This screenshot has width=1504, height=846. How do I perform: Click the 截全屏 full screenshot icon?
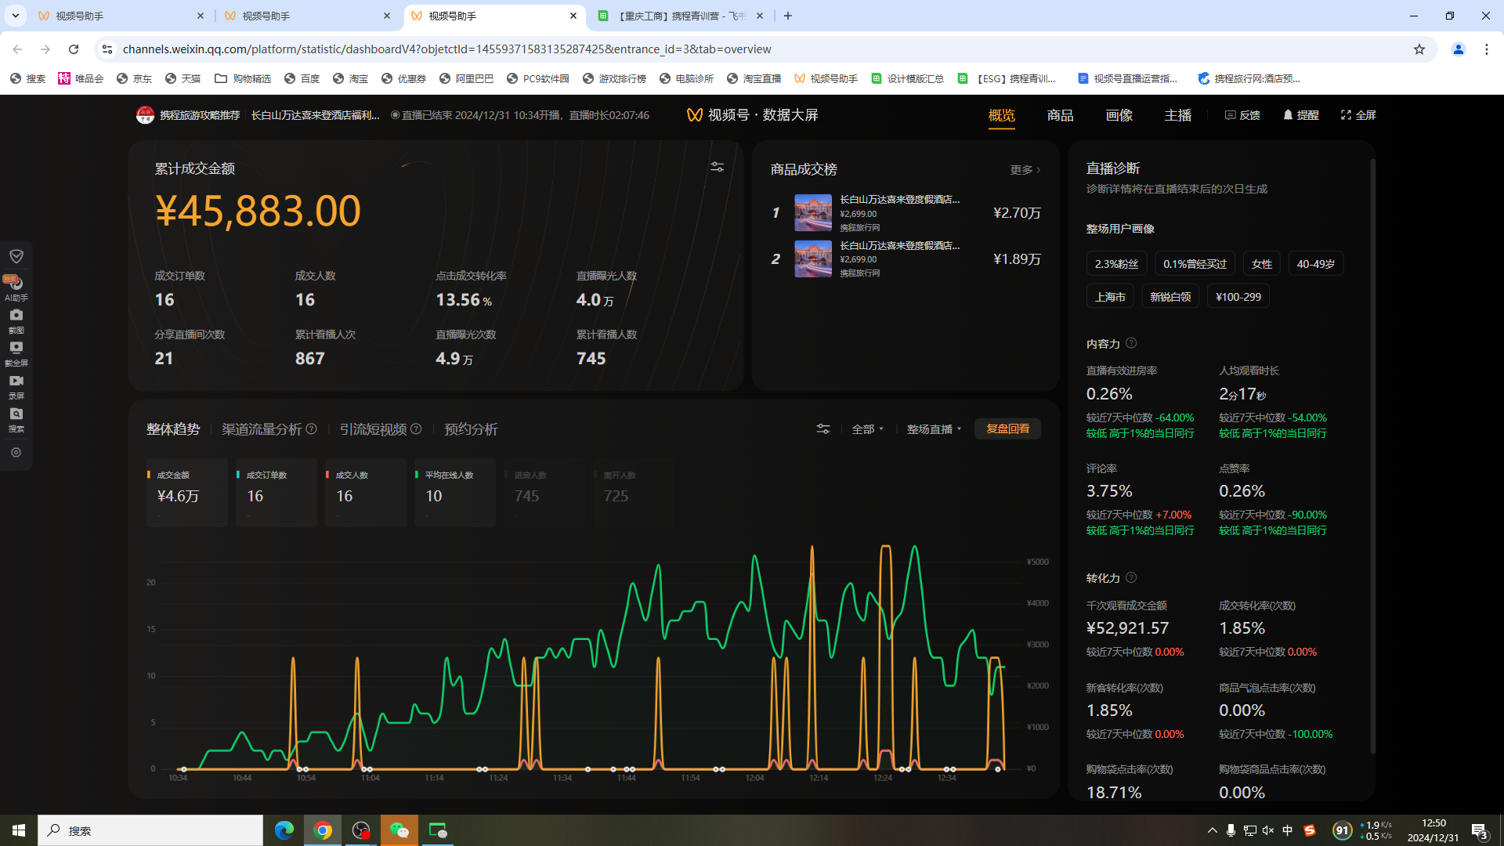click(x=16, y=348)
